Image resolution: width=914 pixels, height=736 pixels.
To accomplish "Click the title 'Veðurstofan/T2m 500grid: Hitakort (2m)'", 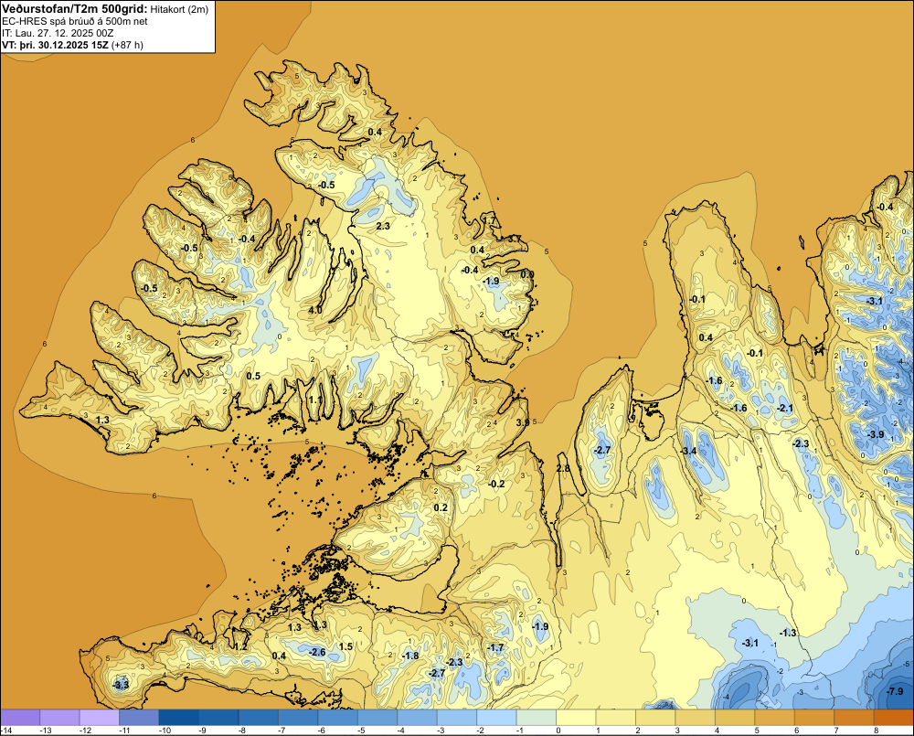I will coord(105,9).
